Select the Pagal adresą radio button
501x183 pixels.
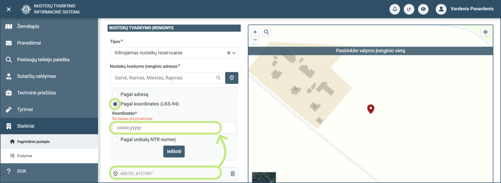pos(115,94)
